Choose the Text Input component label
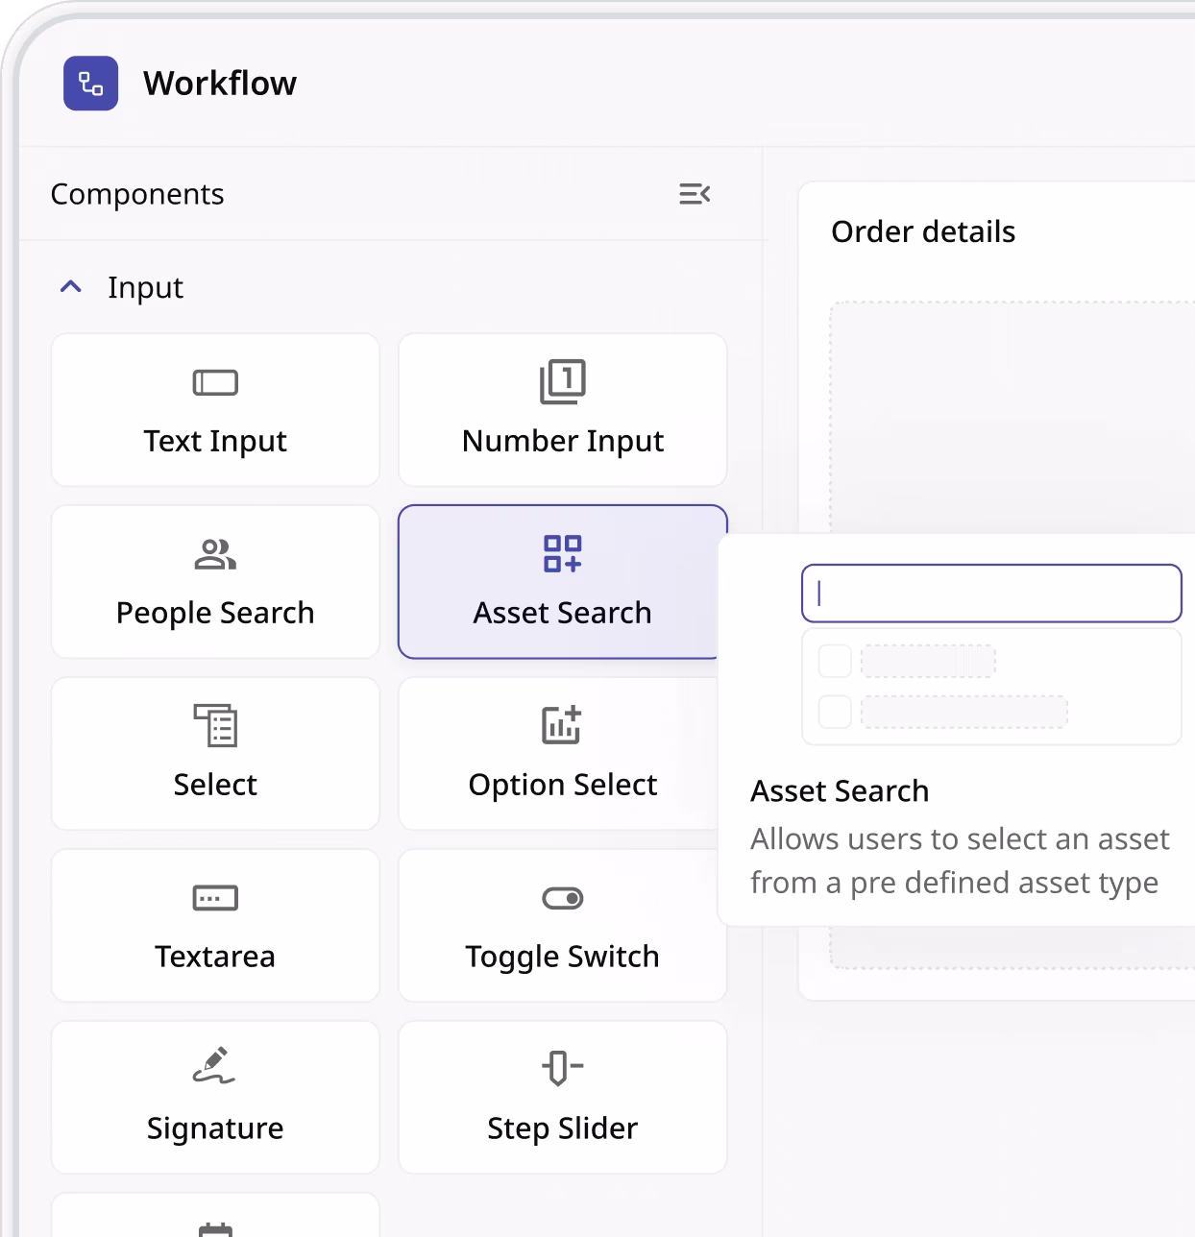This screenshot has height=1237, width=1195. pyautogui.click(x=215, y=441)
